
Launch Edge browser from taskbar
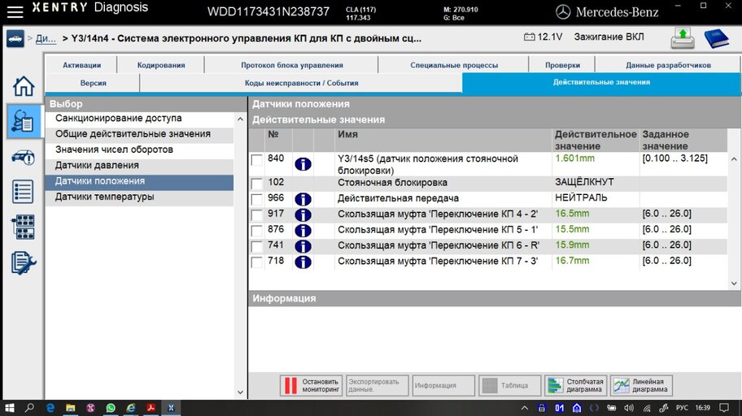point(50,408)
